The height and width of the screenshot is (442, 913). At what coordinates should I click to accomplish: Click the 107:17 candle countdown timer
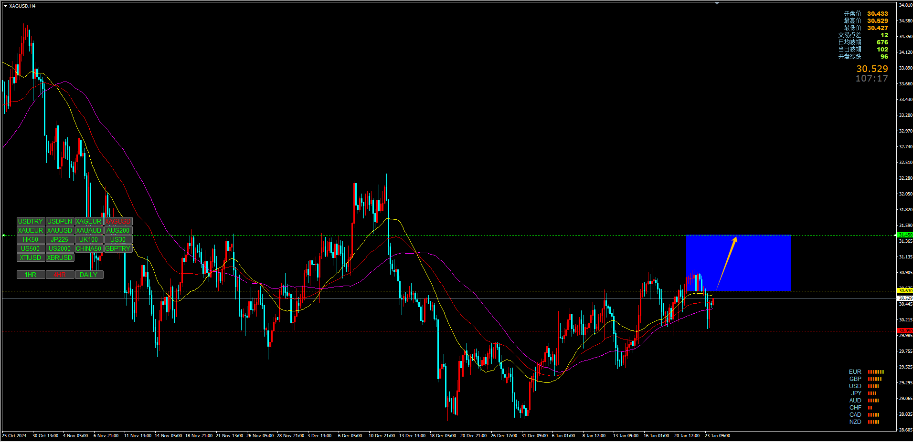(871, 78)
